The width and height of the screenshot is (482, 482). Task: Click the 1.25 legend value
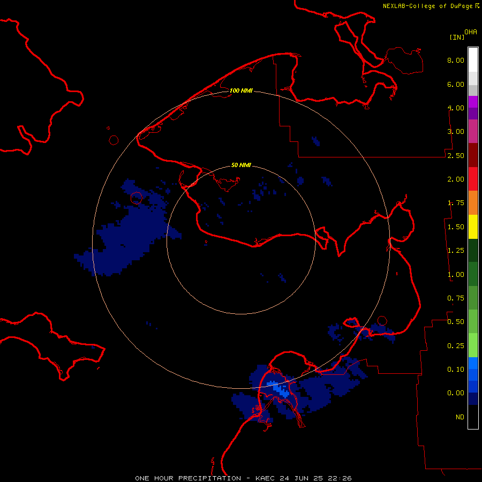[456, 251]
